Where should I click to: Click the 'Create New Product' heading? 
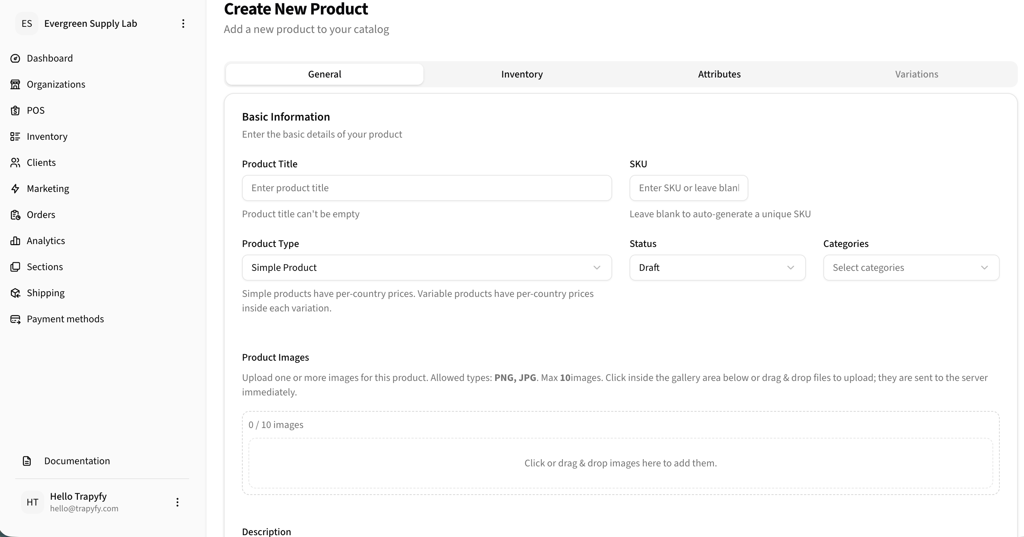click(296, 9)
